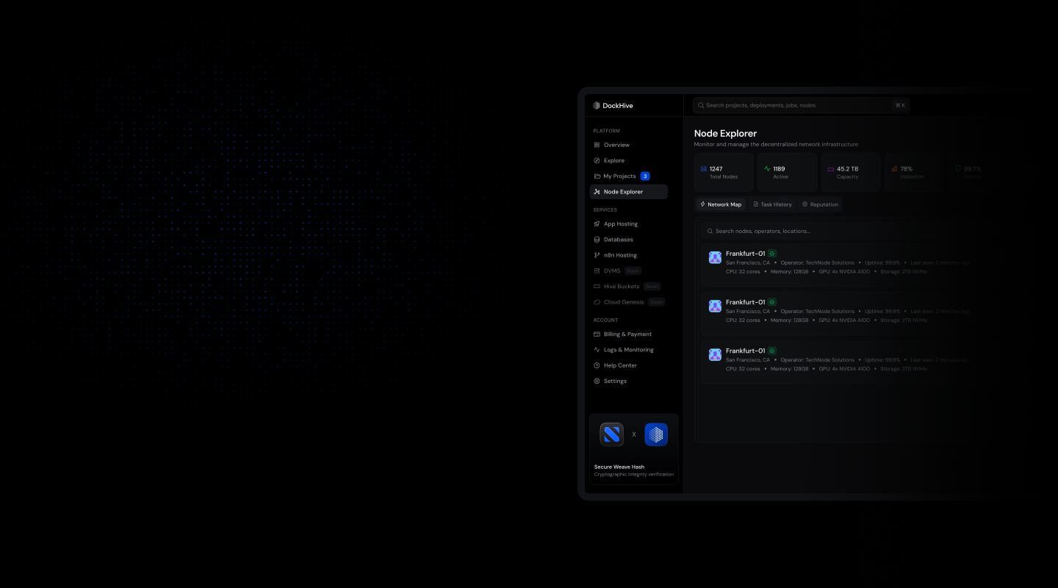The height and width of the screenshot is (588, 1058).
Task: Select the Overview grid icon in sidebar
Action: (x=597, y=145)
